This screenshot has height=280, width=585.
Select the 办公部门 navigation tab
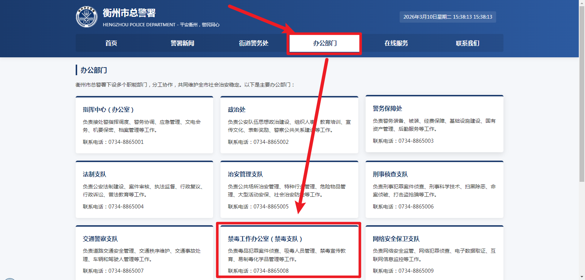tap(325, 43)
